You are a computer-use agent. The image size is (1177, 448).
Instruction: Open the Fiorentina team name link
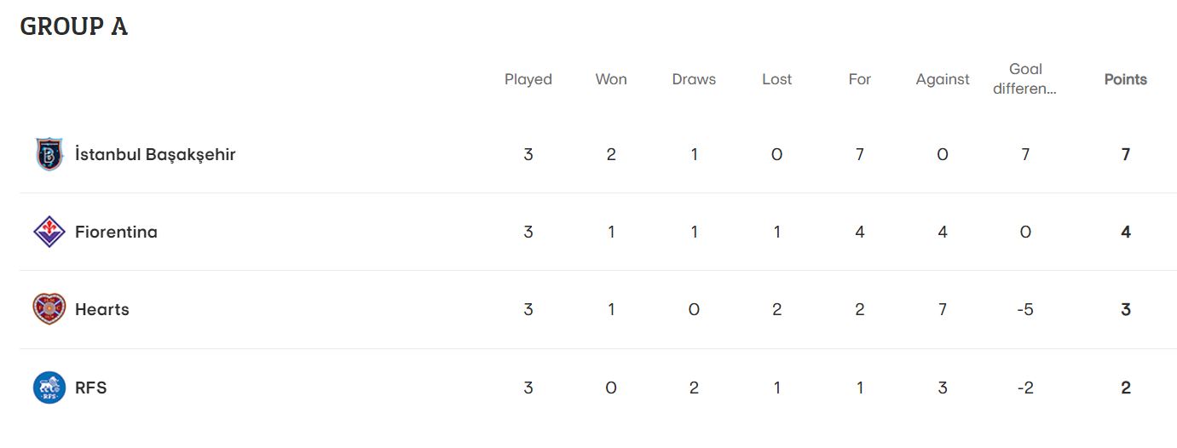coord(116,232)
